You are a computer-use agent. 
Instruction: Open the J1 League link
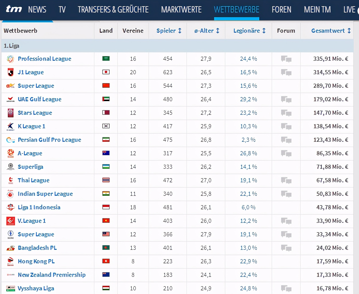[31, 72]
